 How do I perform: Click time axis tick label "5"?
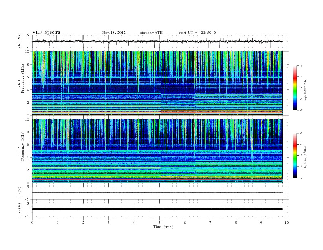(x=159, y=223)
